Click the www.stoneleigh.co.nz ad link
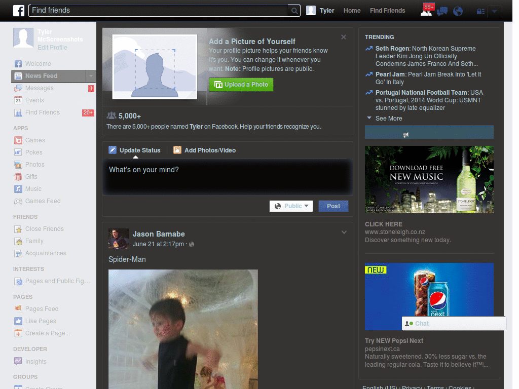The width and height of the screenshot is (519, 389). coord(395,232)
